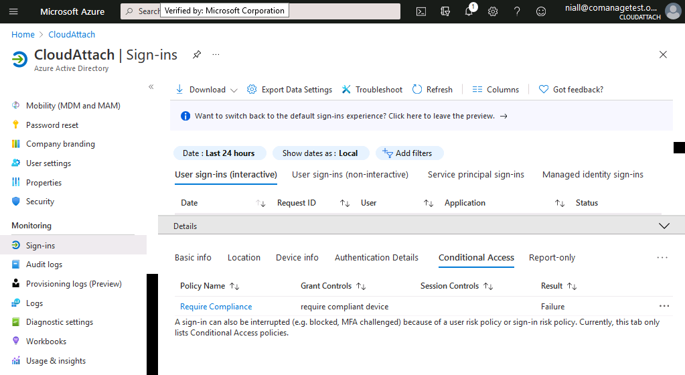The height and width of the screenshot is (375, 685).
Task: Select User sign-ins (interactive) tab
Action: (x=226, y=175)
